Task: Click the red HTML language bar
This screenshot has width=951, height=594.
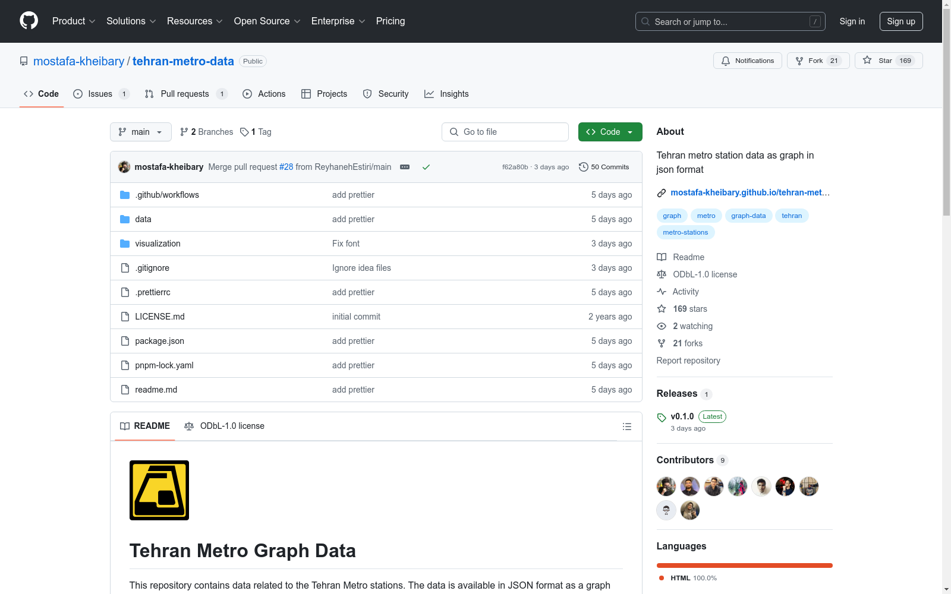Action: click(x=745, y=565)
